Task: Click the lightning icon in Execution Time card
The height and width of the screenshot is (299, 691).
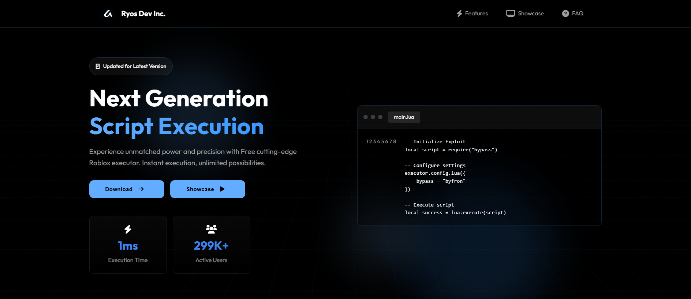Action: (128, 229)
